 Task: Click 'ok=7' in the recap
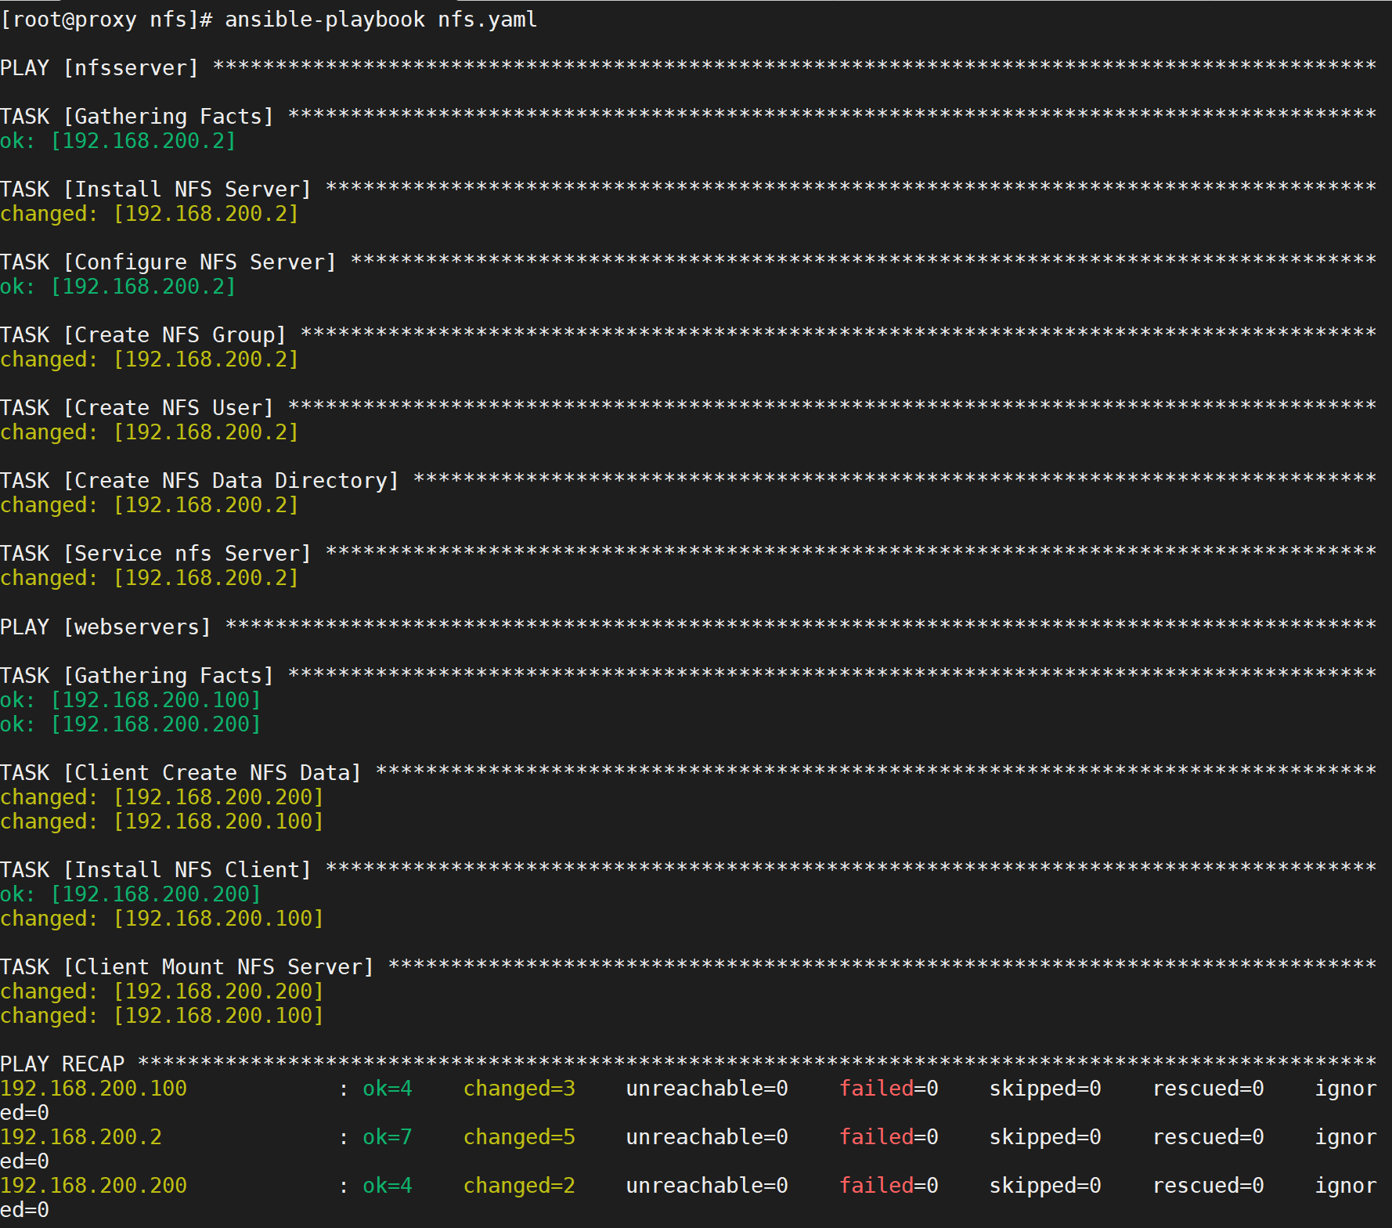pyautogui.click(x=388, y=1137)
